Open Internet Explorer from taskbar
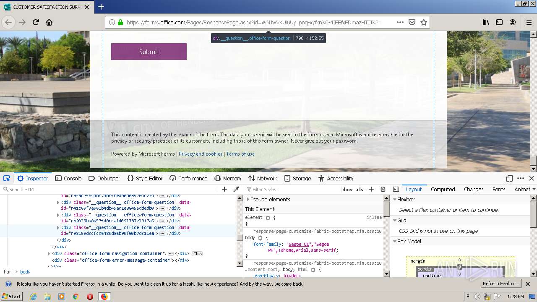 click(x=33, y=297)
